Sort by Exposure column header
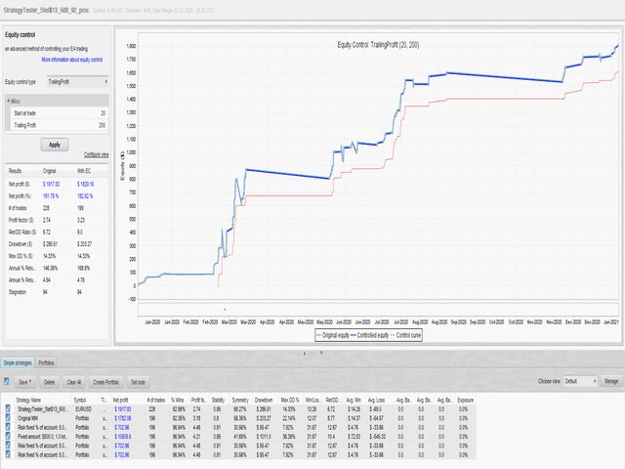The height and width of the screenshot is (469, 625). (466, 400)
